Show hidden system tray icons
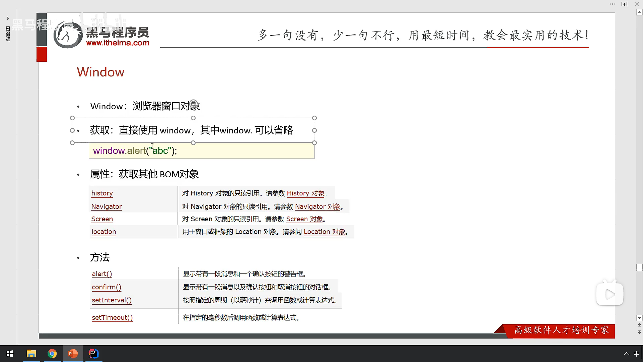 point(626,354)
